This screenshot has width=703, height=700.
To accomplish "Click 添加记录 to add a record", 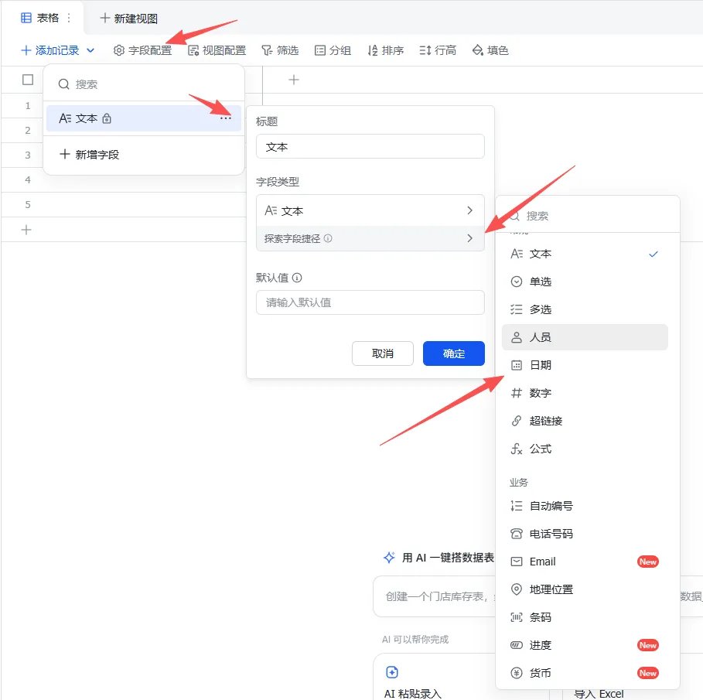I will click(50, 50).
